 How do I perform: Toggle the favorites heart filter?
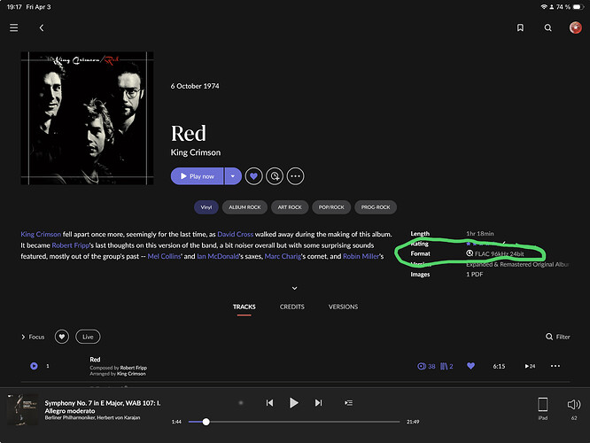62,337
